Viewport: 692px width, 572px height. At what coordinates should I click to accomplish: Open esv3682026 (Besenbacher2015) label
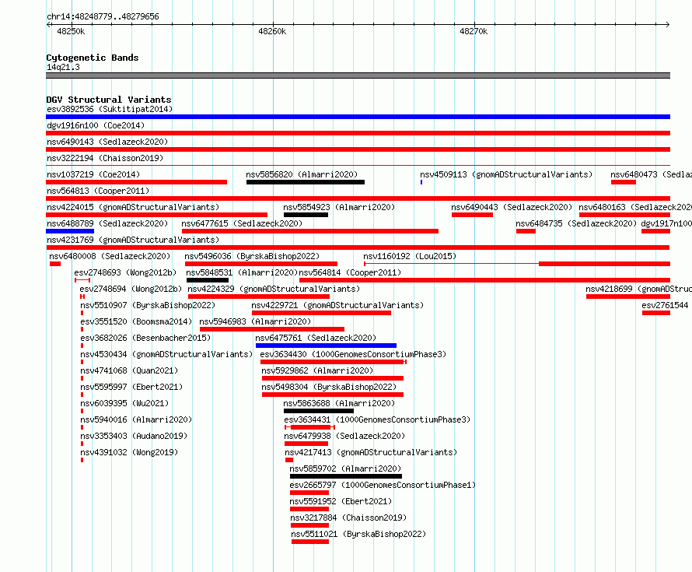(145, 338)
